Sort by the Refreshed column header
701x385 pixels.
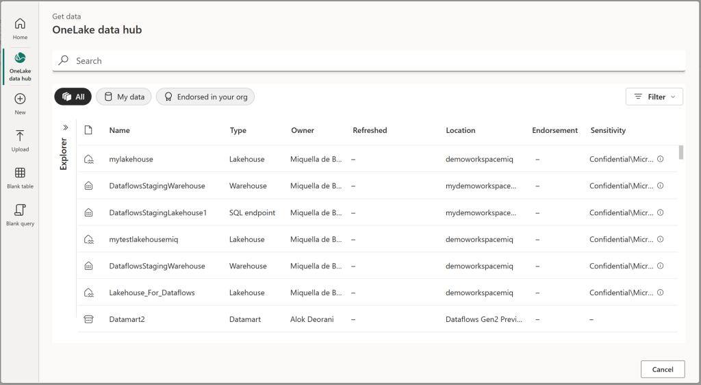point(370,130)
